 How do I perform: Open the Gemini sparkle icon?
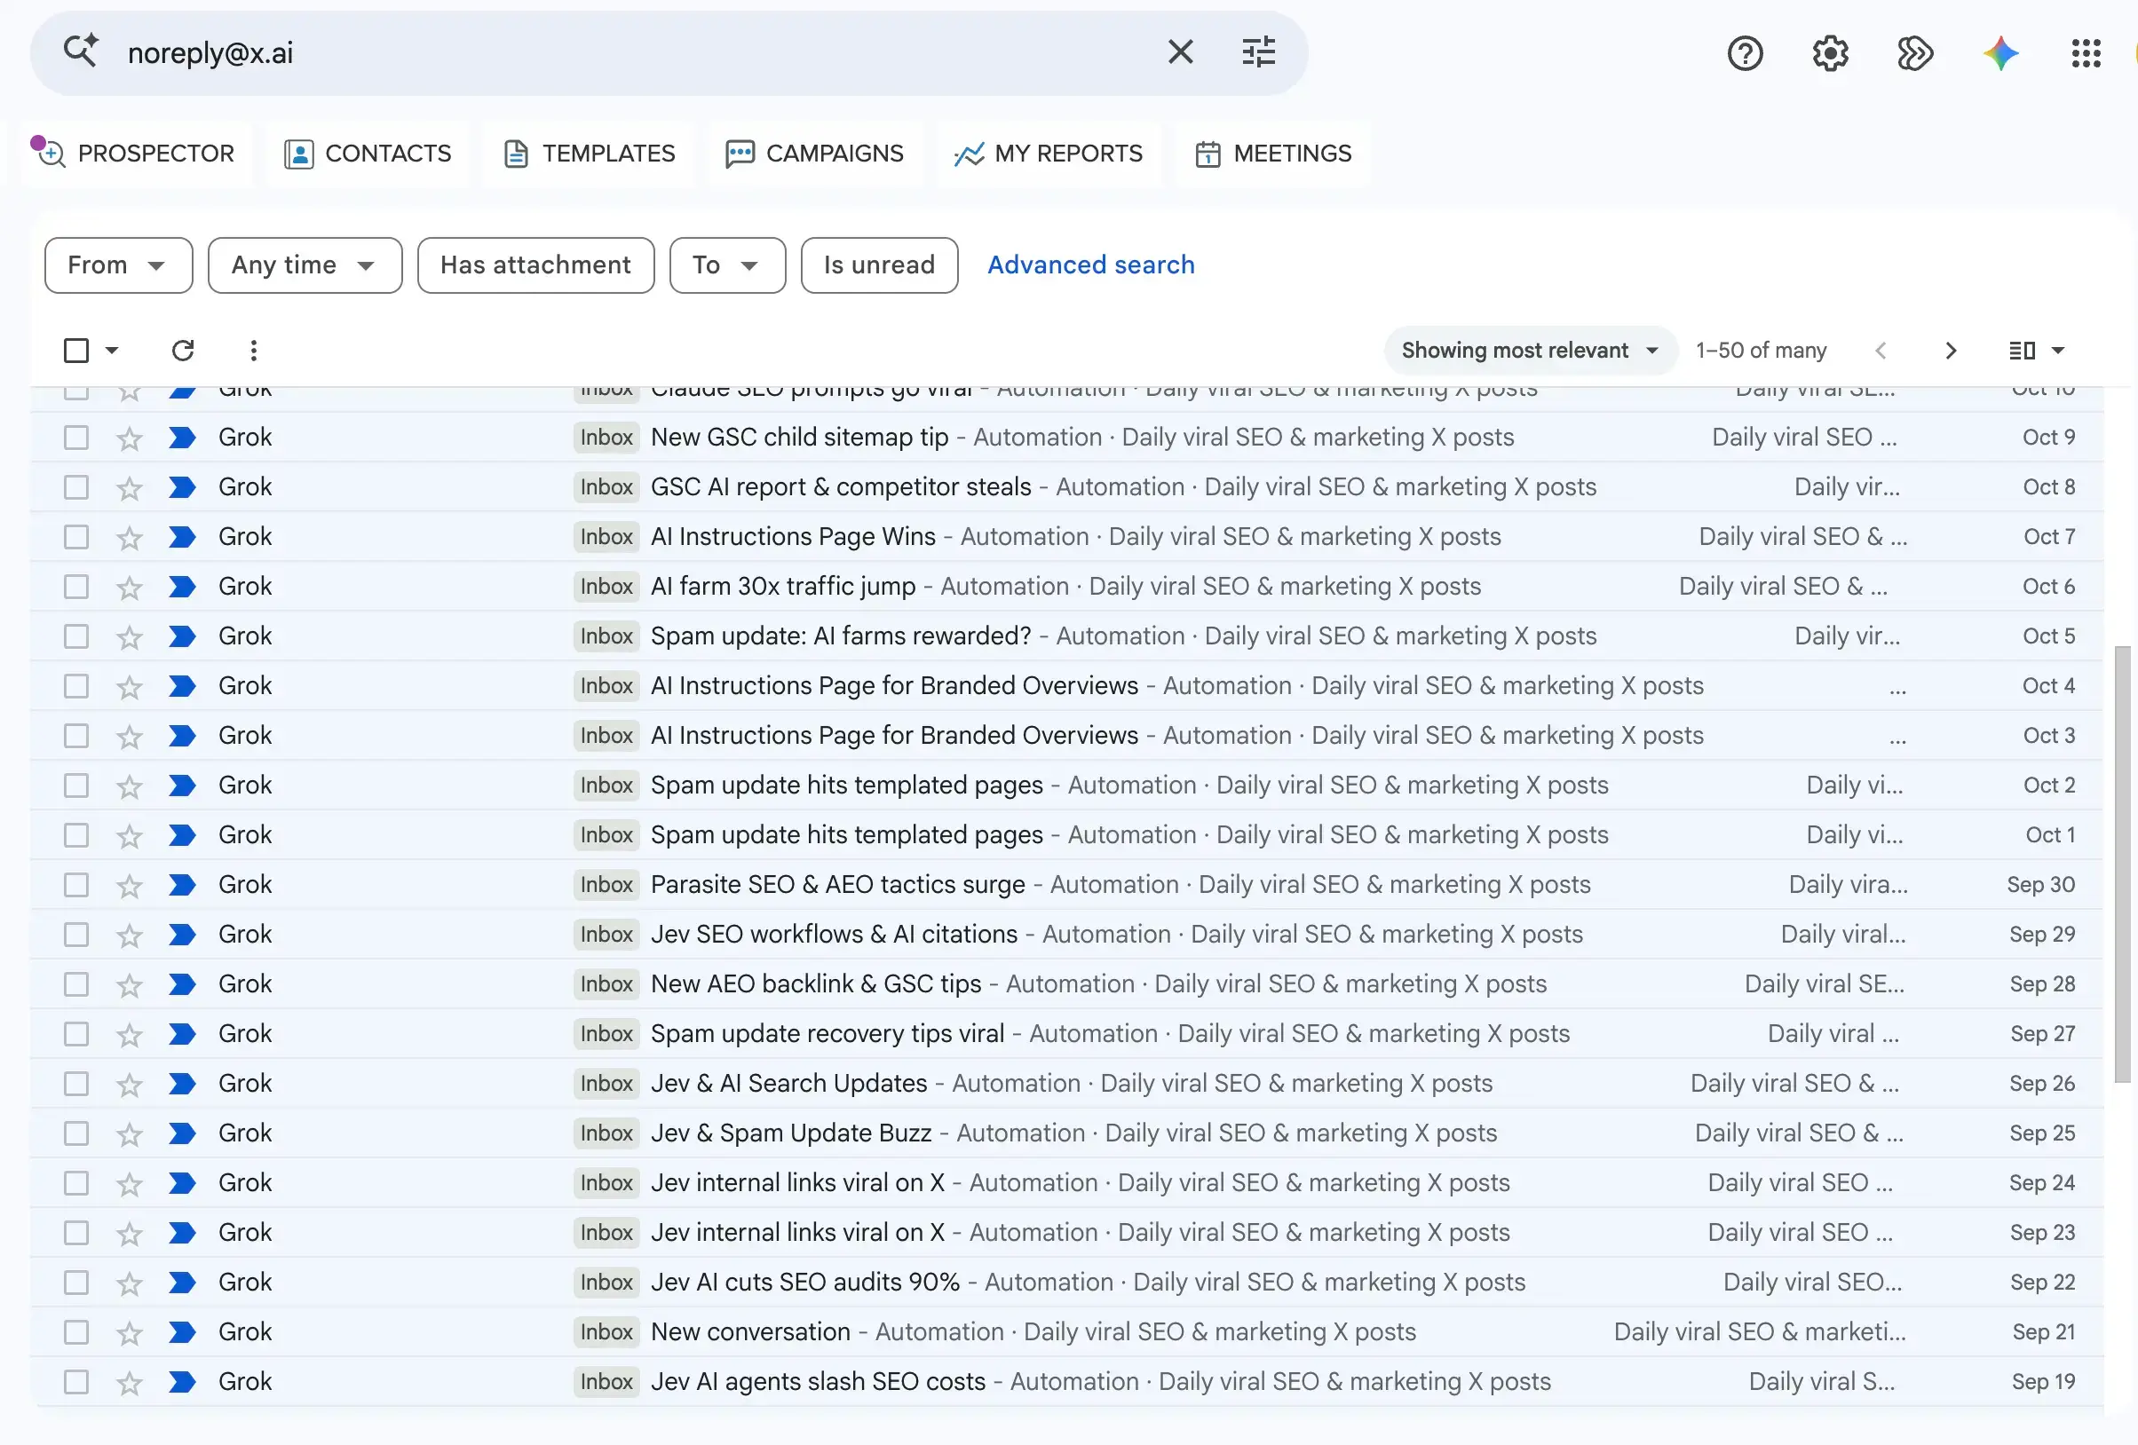pos(2001,53)
